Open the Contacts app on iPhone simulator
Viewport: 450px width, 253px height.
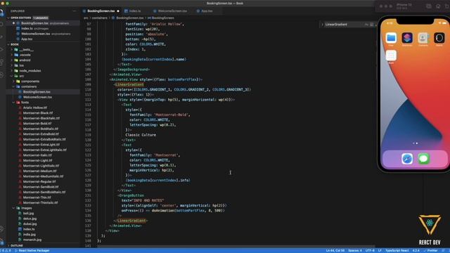point(423,38)
